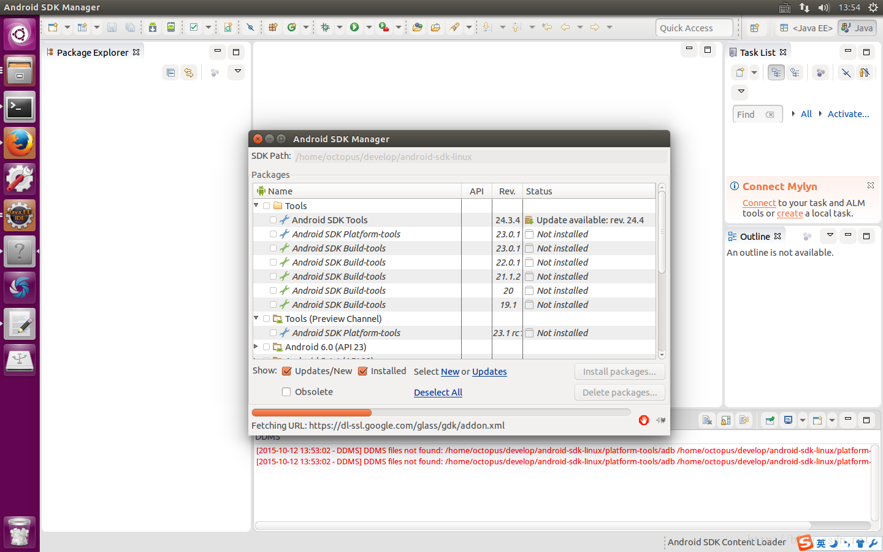883x552 pixels.
Task: Uncheck the Updates/New show filter
Action: pos(286,371)
